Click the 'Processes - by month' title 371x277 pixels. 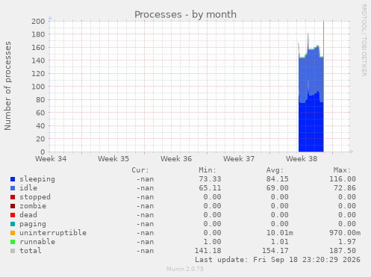(185, 14)
